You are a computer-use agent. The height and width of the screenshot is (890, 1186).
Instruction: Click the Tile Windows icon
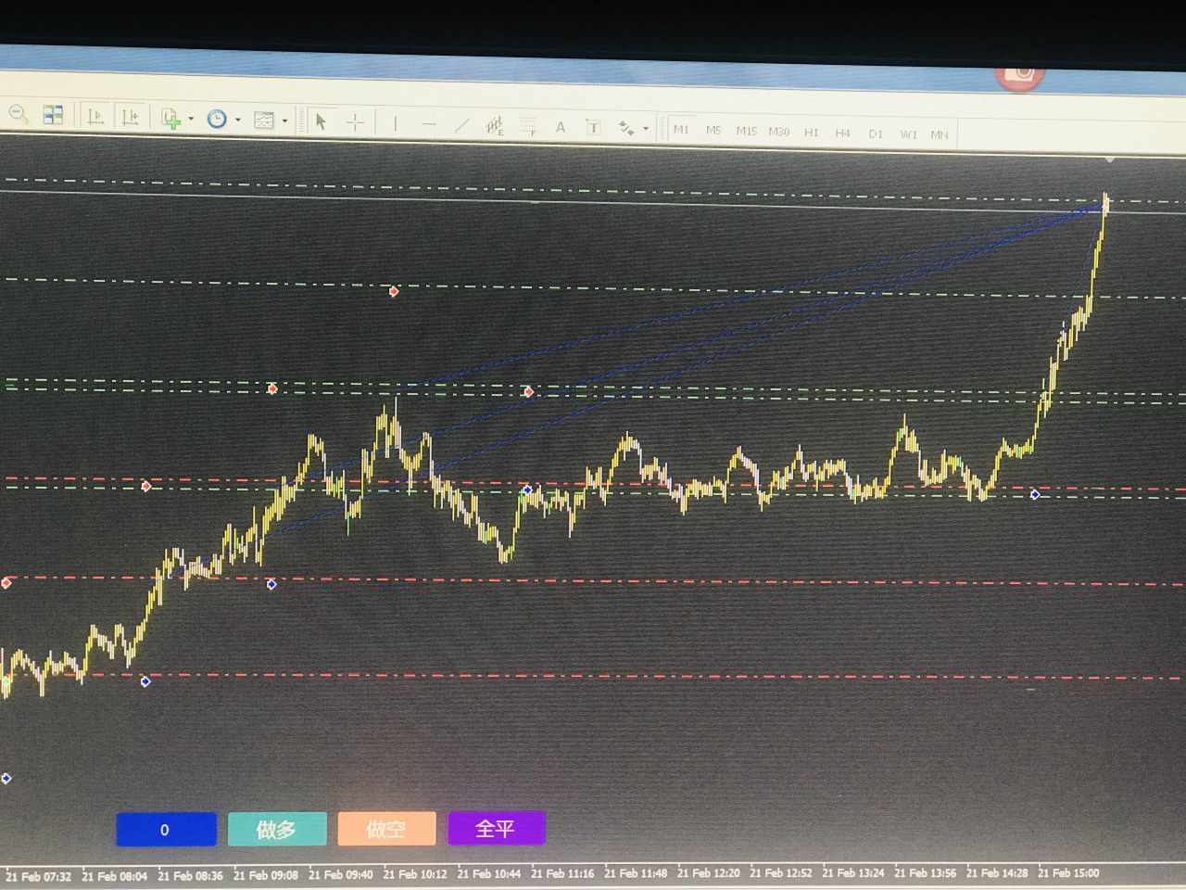pos(54,115)
